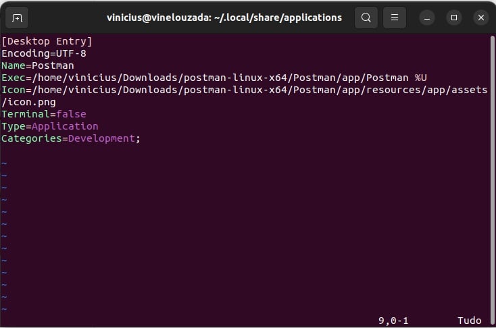Click the value Development
Viewport: 496px width, 328px height.
(101, 138)
